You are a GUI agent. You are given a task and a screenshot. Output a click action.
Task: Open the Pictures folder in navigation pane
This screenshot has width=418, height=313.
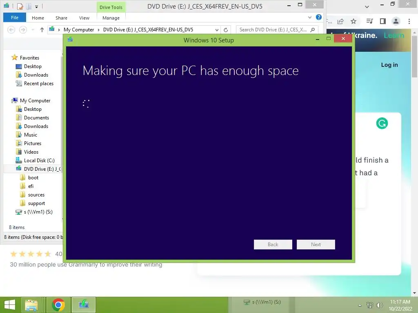click(x=33, y=143)
